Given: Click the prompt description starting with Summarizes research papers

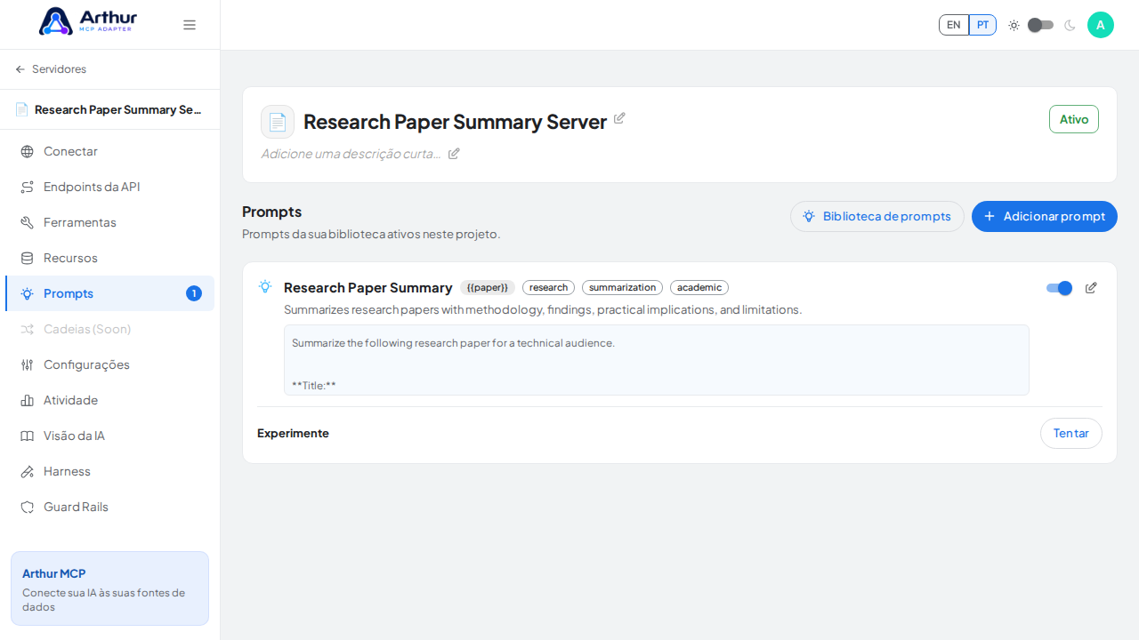Looking at the screenshot, I should [x=543, y=310].
